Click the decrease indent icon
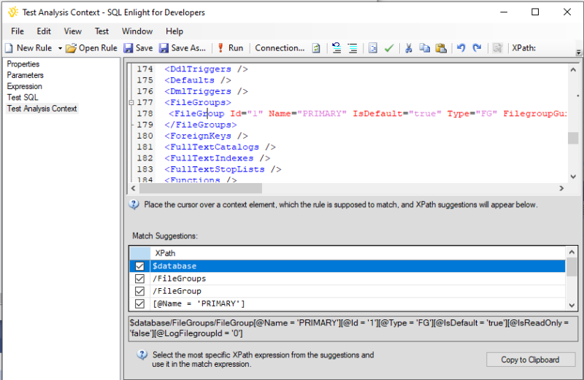The width and height of the screenshot is (584, 380). (337, 48)
